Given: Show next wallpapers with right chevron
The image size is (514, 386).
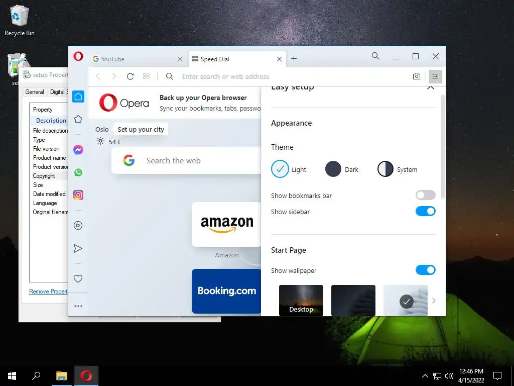Looking at the screenshot, I should point(434,301).
